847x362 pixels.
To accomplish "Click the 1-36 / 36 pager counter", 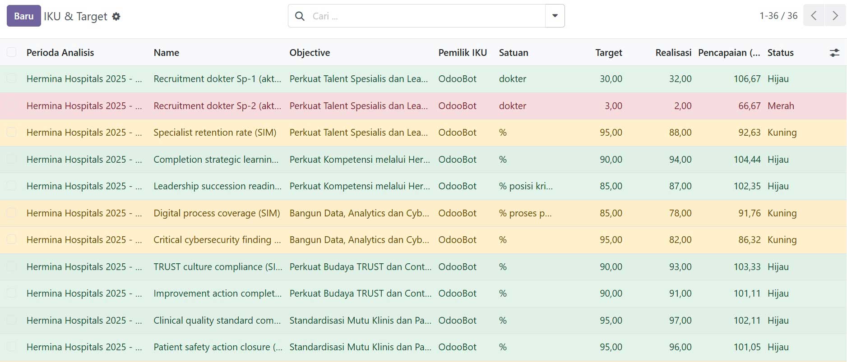I will point(778,16).
